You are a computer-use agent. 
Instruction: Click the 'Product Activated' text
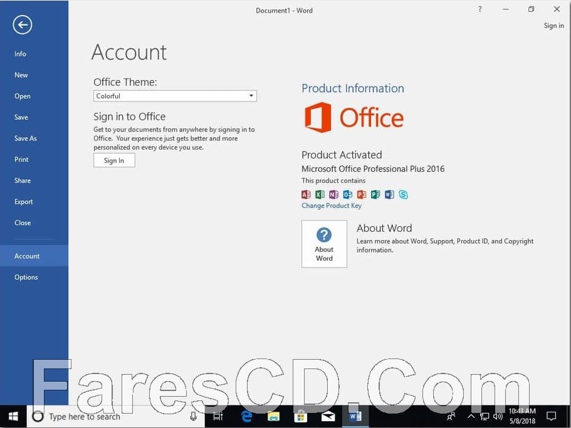pos(342,155)
